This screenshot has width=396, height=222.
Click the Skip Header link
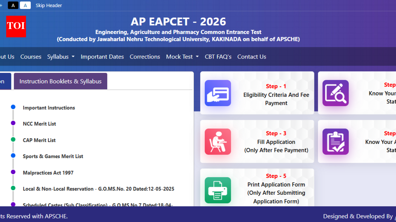point(49,5)
